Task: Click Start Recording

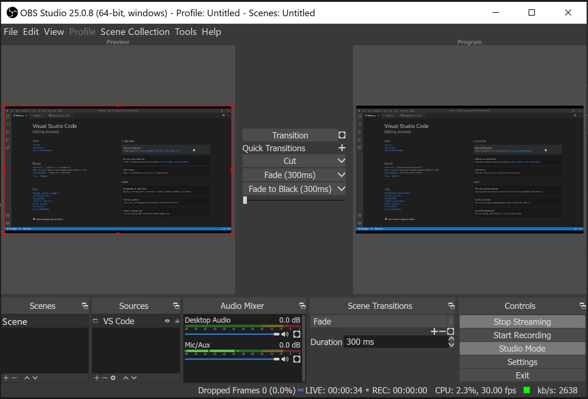Action: (522, 335)
